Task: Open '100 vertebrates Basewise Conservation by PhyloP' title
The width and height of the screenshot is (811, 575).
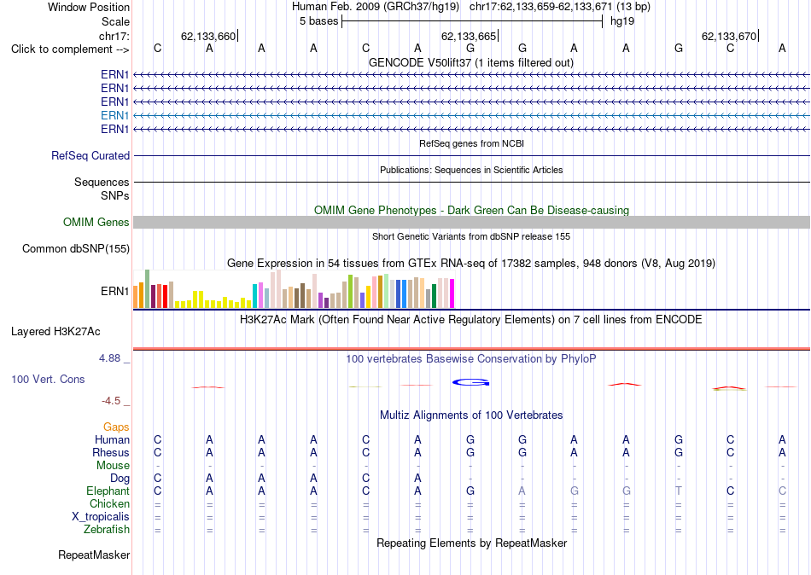Action: point(471,359)
